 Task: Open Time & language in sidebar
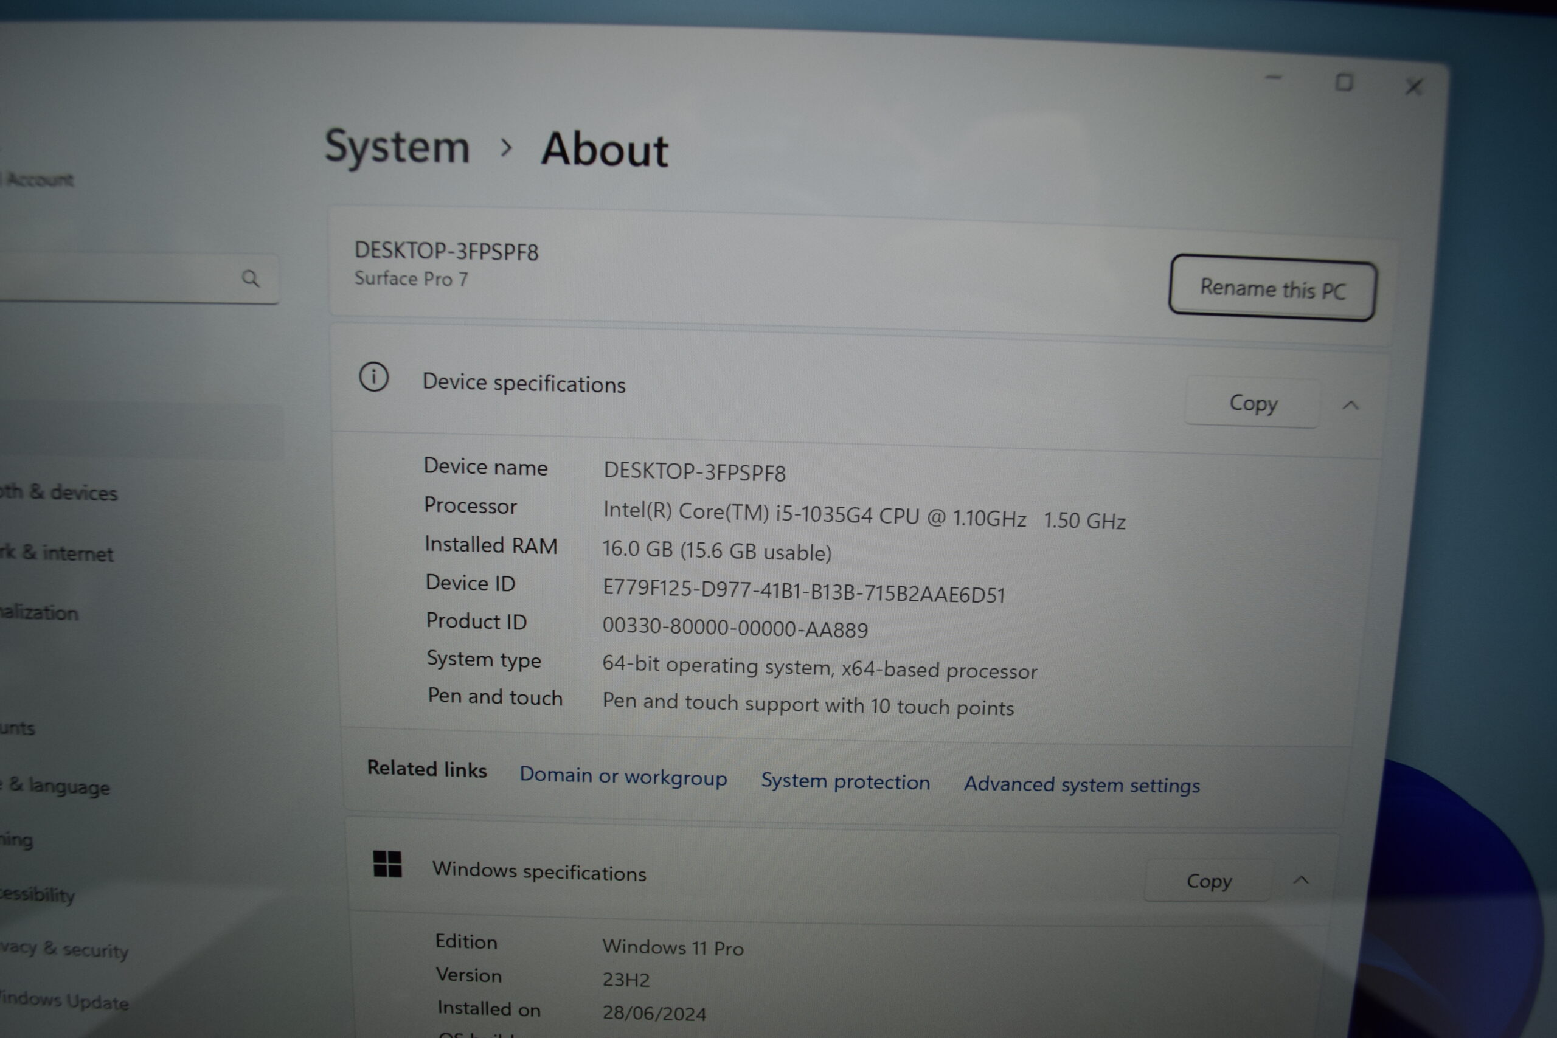[55, 786]
